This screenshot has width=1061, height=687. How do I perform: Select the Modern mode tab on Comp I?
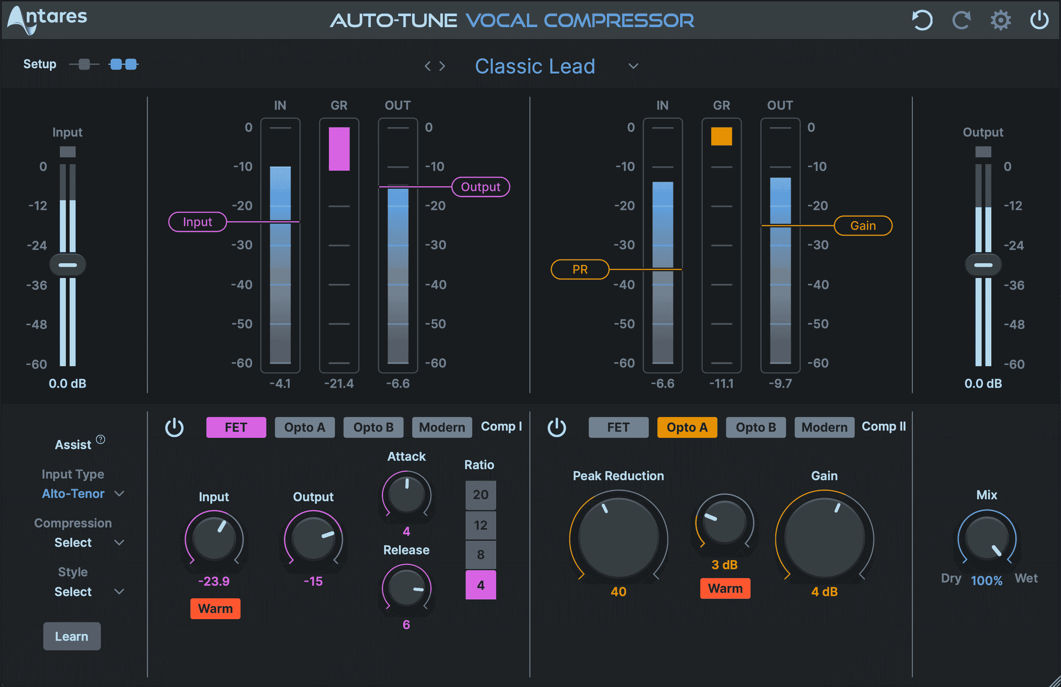pyautogui.click(x=441, y=427)
